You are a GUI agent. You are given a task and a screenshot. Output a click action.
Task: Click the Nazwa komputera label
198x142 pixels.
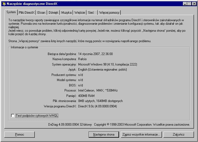[x=64, y=59]
